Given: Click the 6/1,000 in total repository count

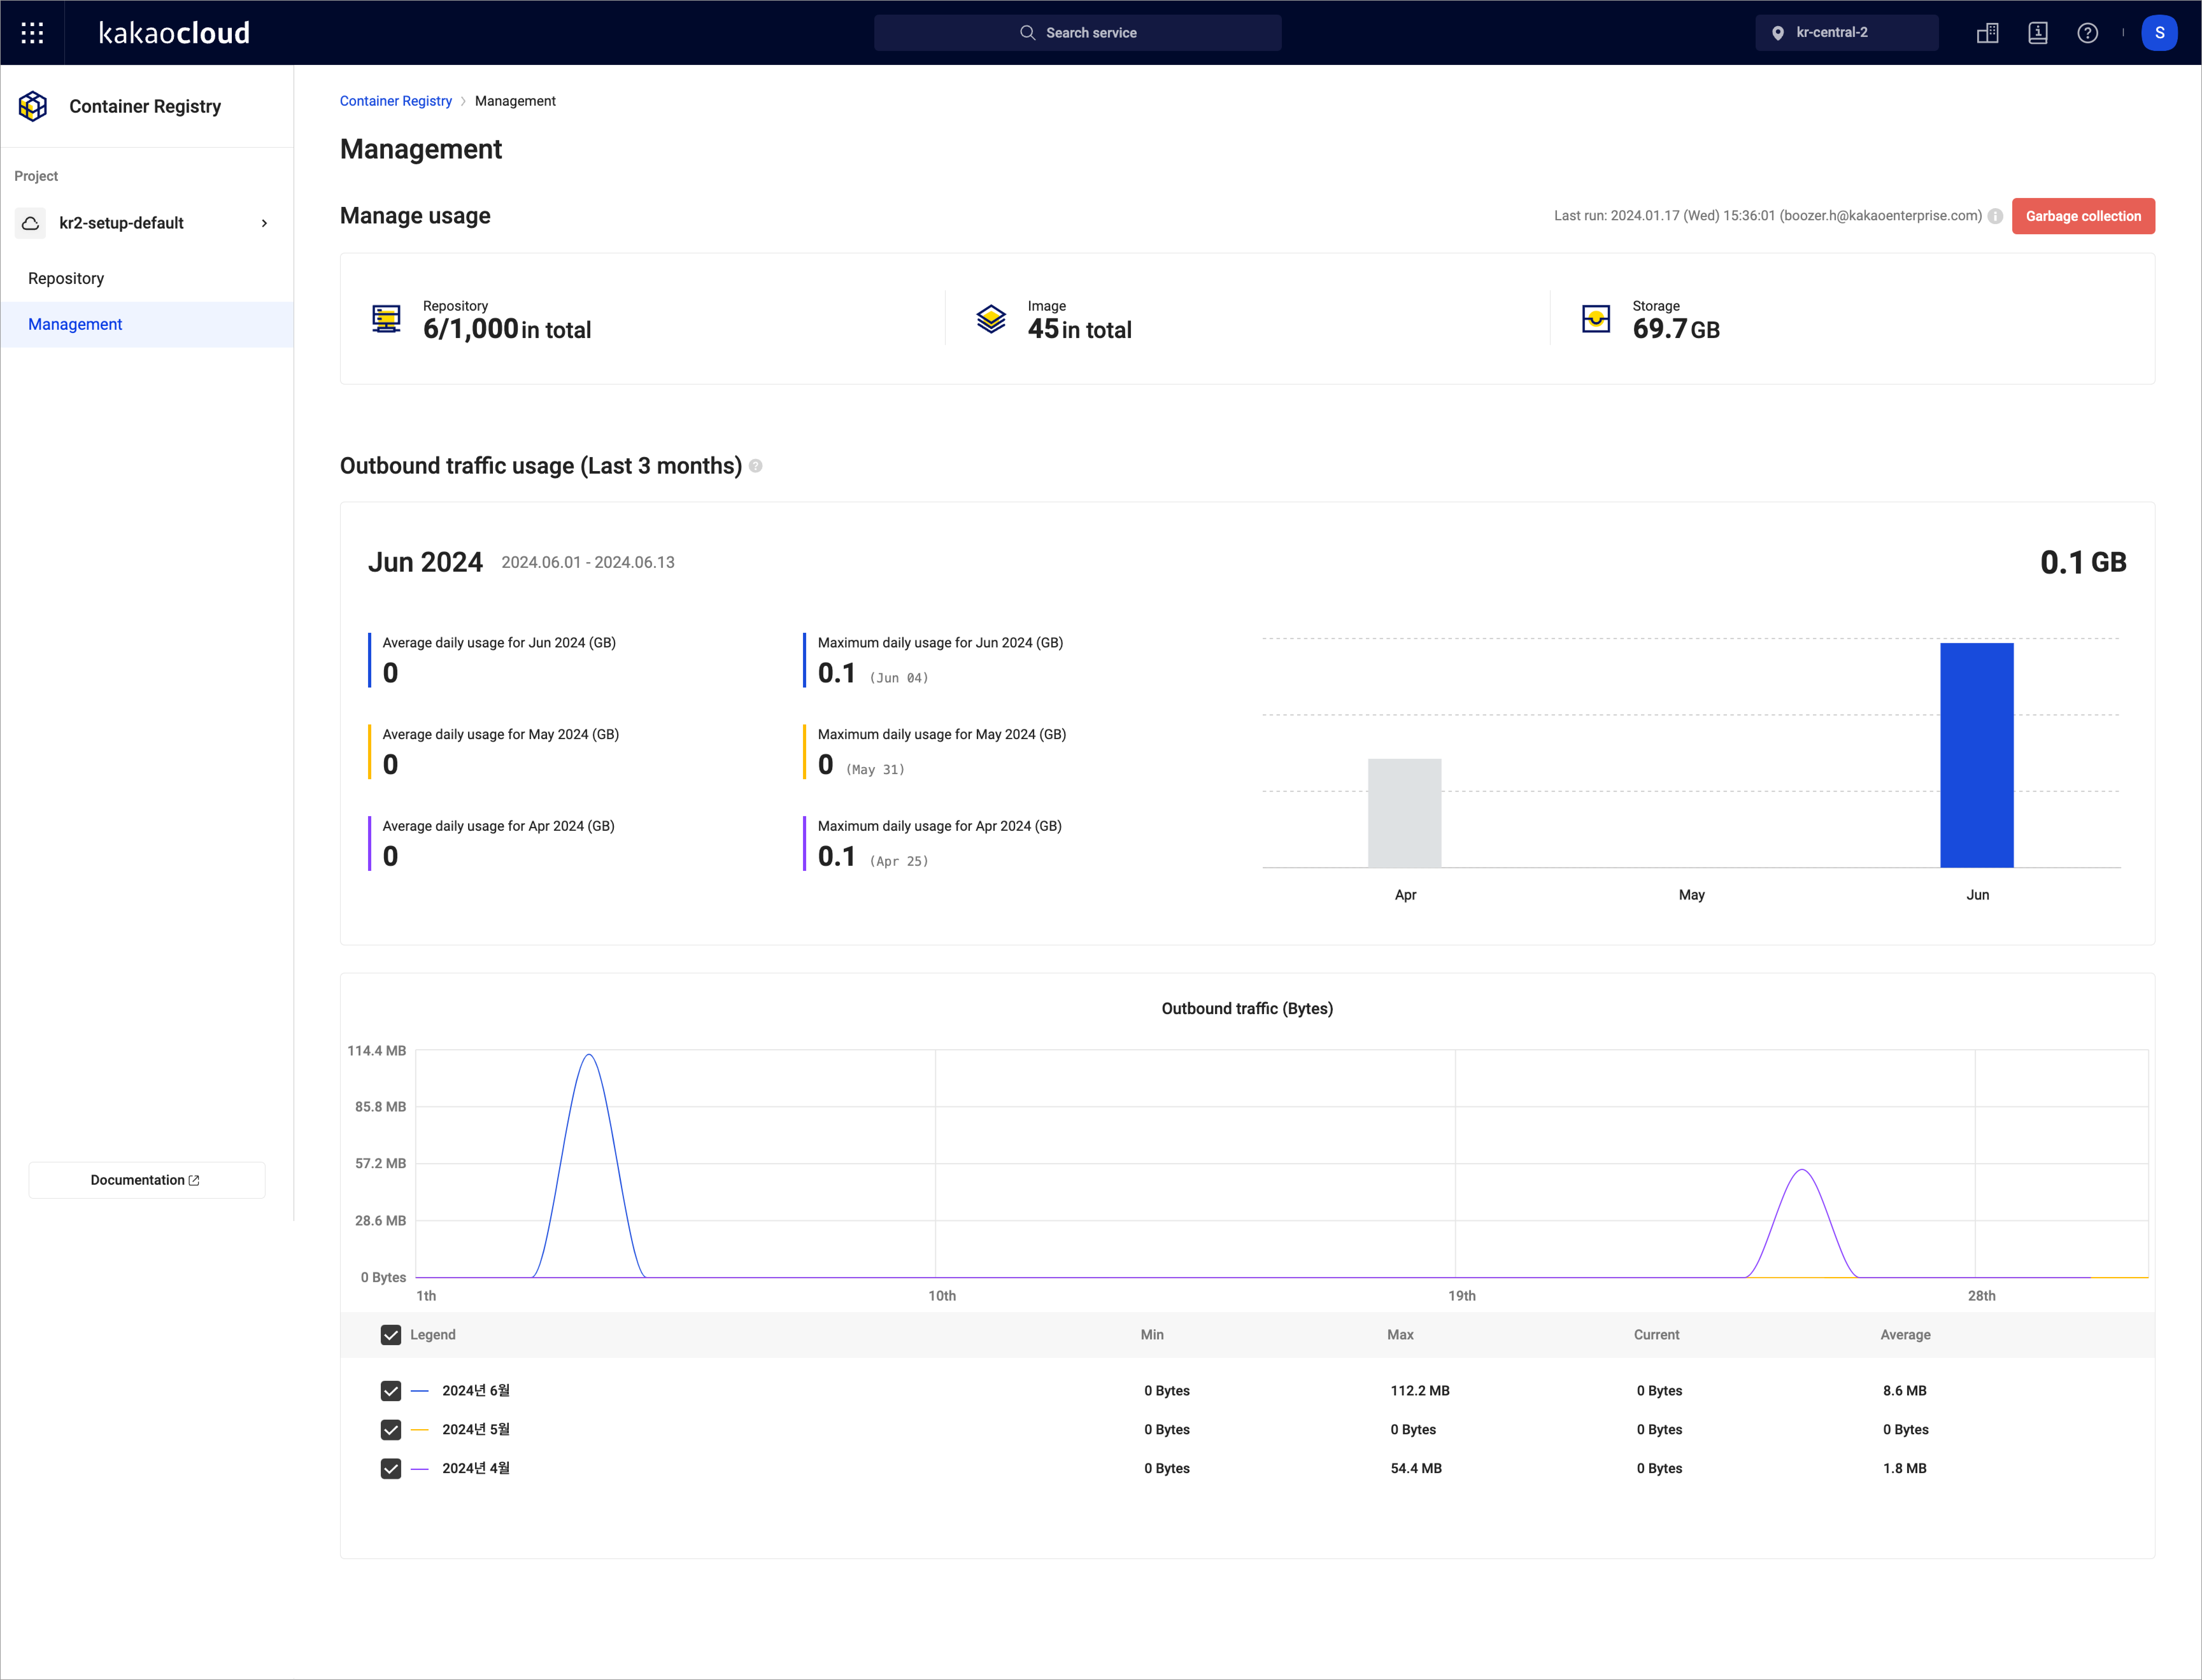Looking at the screenshot, I should pyautogui.click(x=507, y=329).
